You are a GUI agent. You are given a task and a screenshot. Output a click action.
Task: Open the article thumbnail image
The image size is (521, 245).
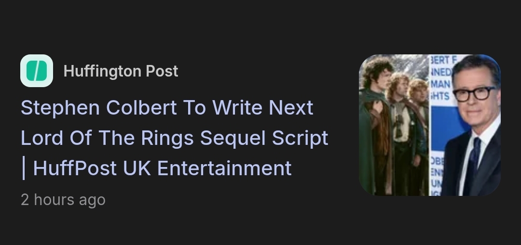pos(430,125)
